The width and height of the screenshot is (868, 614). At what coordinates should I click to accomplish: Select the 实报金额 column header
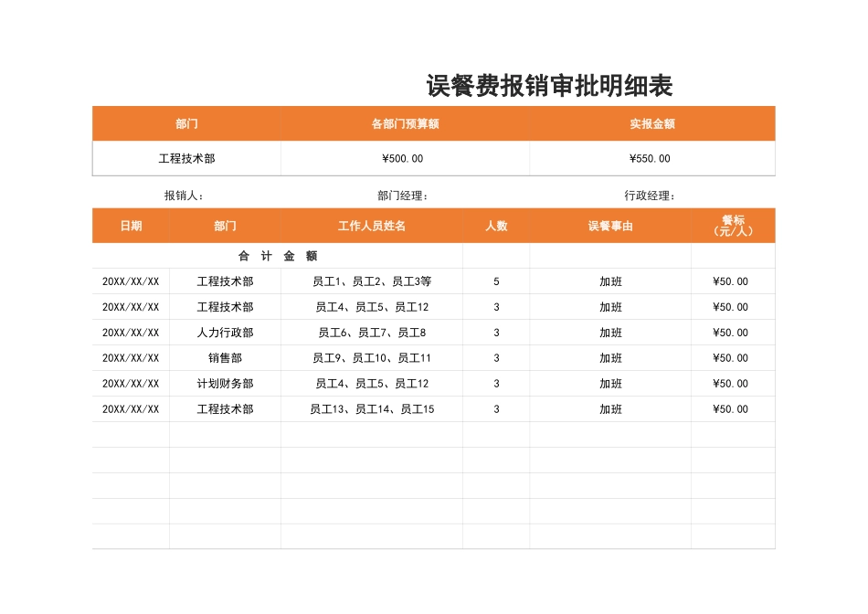651,123
